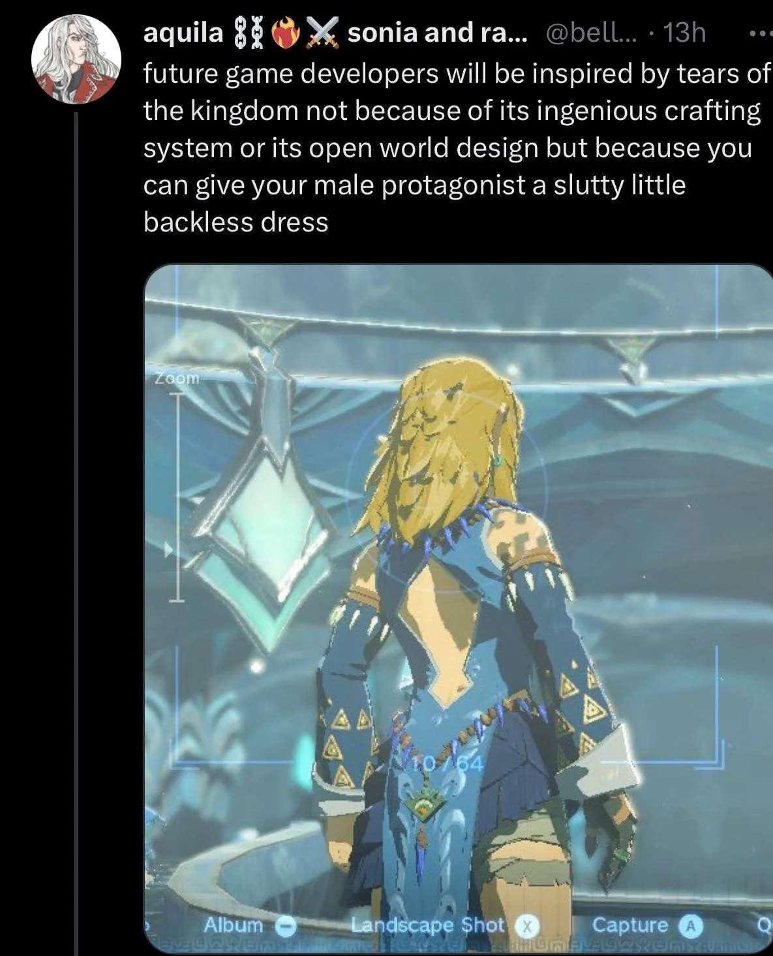The image size is (773, 956).
Task: Open the three-dot more options menu
Action: (x=761, y=33)
